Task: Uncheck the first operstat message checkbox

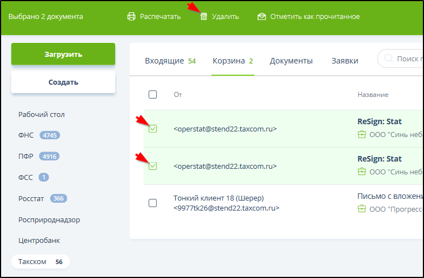Action: (x=152, y=129)
